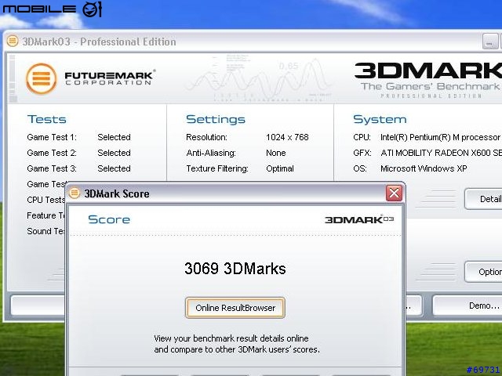Open the Online ResultBrowser

tap(235, 308)
